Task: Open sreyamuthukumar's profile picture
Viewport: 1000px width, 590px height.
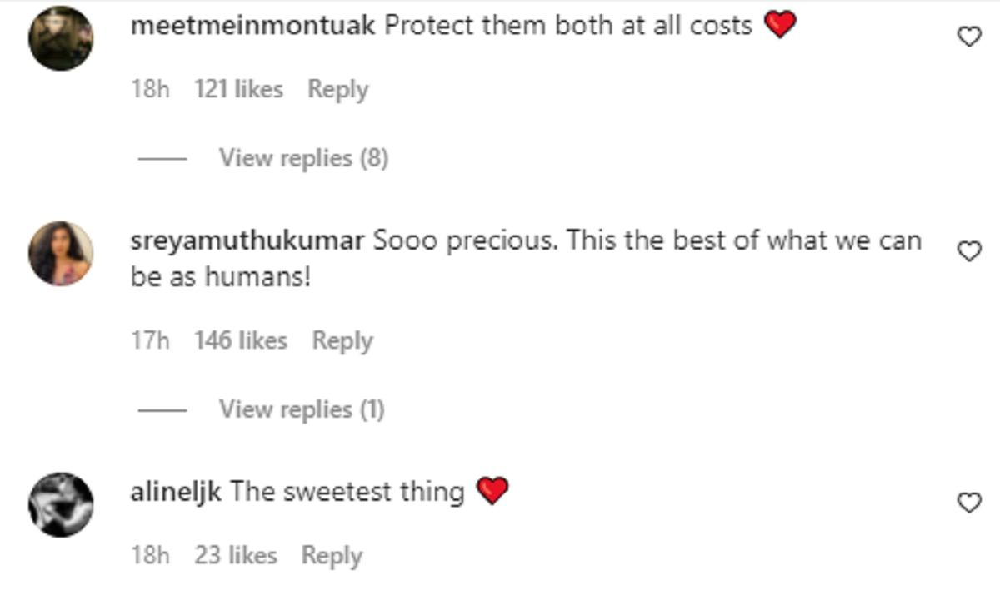Action: point(61,253)
